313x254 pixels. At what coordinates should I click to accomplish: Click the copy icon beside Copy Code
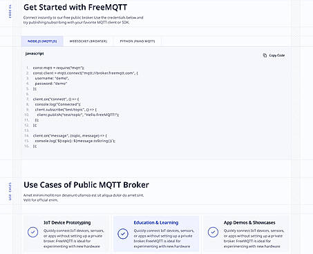[x=265, y=55]
